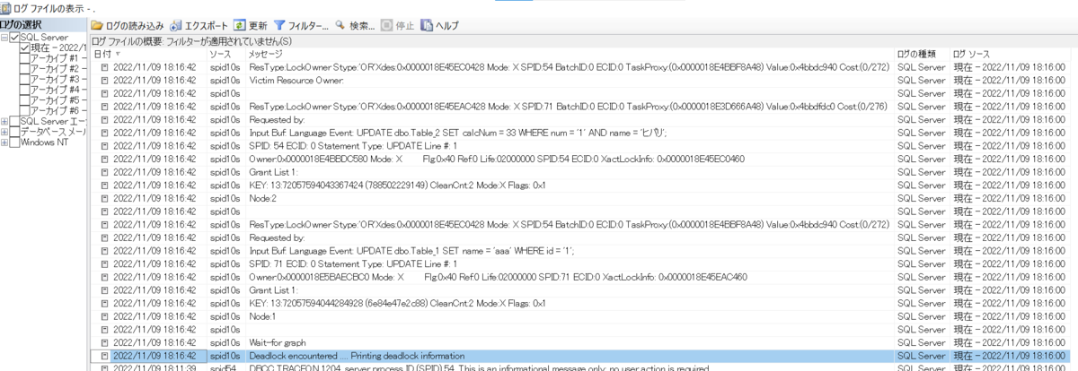The height and width of the screenshot is (371, 1078).
Task: Open Search (検索...) from the toolbar
Action: 355,26
